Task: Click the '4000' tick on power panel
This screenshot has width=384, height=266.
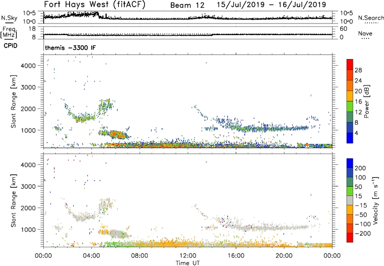Action: click(28, 66)
